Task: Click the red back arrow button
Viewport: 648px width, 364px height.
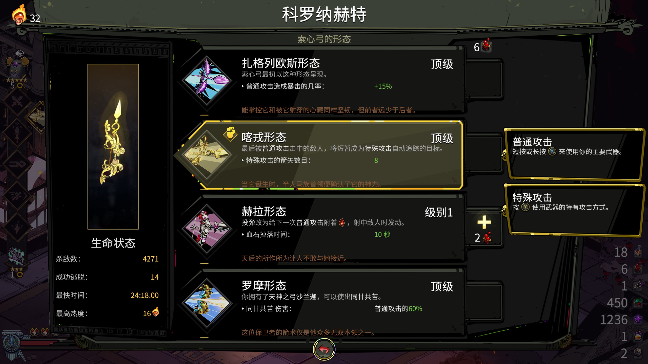Action: [x=324, y=349]
